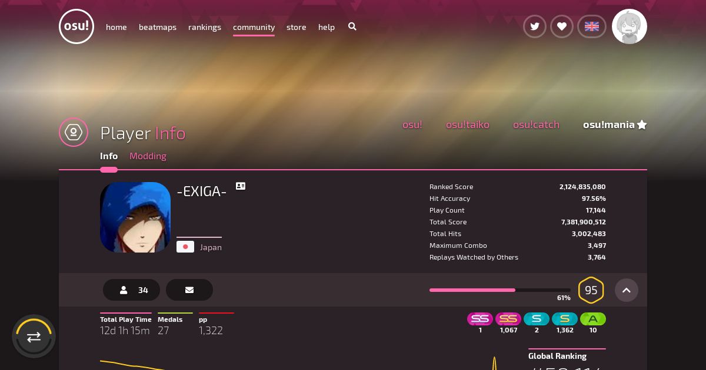The image size is (706, 370).
Task: Click the followers button showing 34
Action: (x=131, y=290)
